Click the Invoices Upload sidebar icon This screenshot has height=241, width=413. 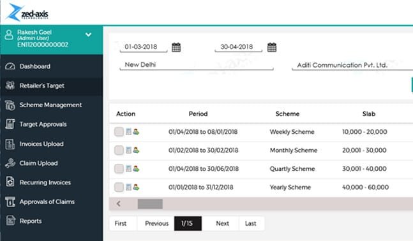[x=10, y=144]
